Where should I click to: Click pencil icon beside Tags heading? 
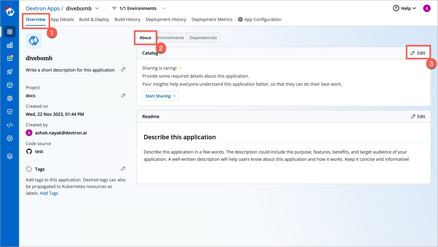click(123, 169)
